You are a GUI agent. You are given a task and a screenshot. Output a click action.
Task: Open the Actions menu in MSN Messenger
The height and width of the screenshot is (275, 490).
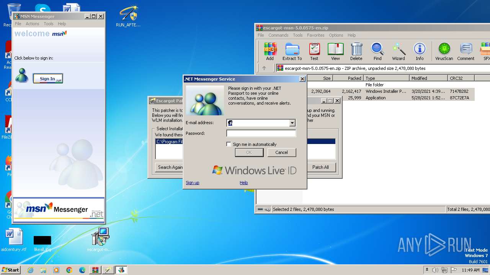point(33,24)
